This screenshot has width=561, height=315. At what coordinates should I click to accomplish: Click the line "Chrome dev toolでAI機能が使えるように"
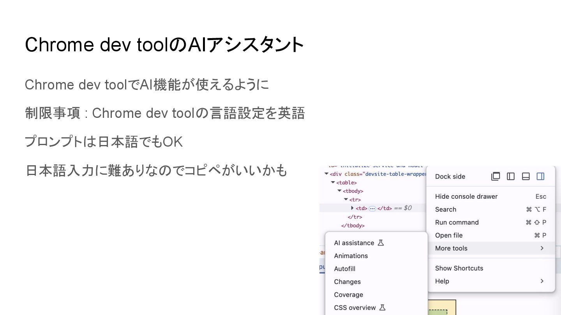(x=147, y=84)
